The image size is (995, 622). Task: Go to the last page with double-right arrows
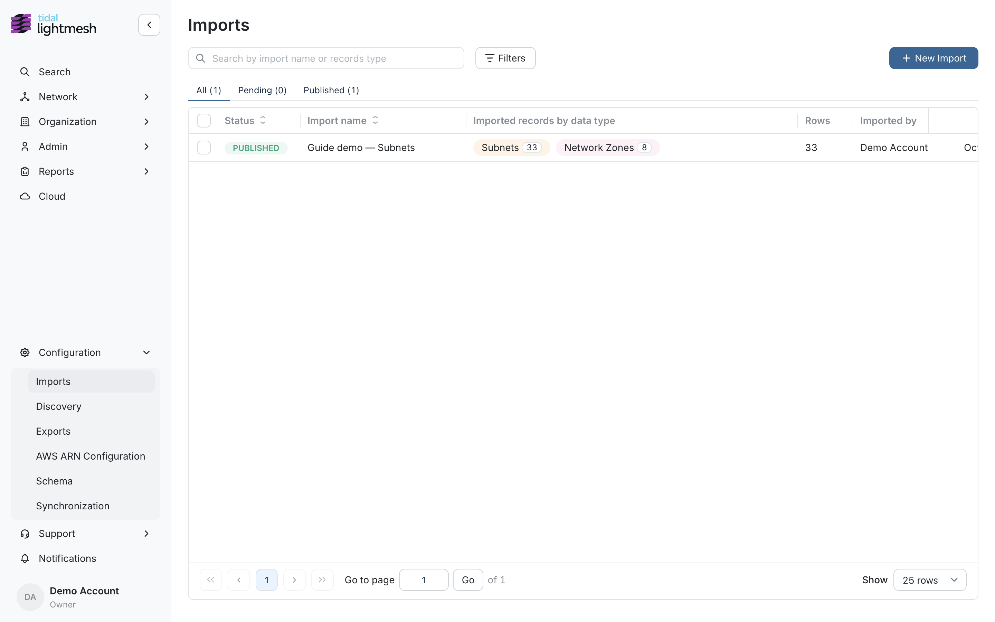click(322, 579)
